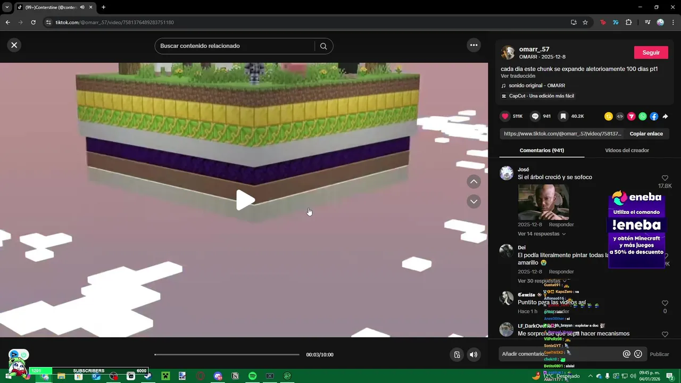The height and width of the screenshot is (383, 681).
Task: Open the 'CapCut · Una edición más fácil' link
Action: point(541,96)
